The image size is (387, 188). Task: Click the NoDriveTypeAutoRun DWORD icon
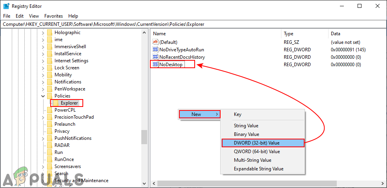point(155,49)
